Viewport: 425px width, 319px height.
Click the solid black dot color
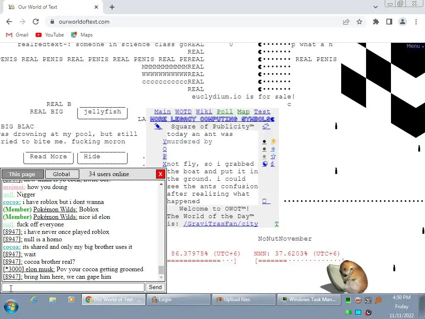click(x=264, y=142)
